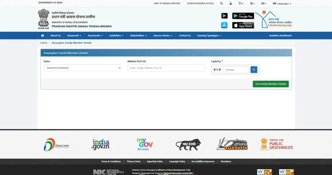Open the eGazette logo link
The width and height of the screenshot is (332, 175).
pyautogui.click(x=232, y=144)
